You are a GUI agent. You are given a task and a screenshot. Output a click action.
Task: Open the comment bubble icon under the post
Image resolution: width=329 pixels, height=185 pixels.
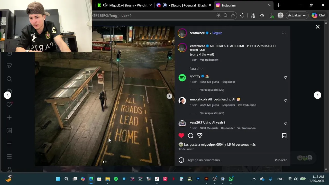tap(190, 135)
